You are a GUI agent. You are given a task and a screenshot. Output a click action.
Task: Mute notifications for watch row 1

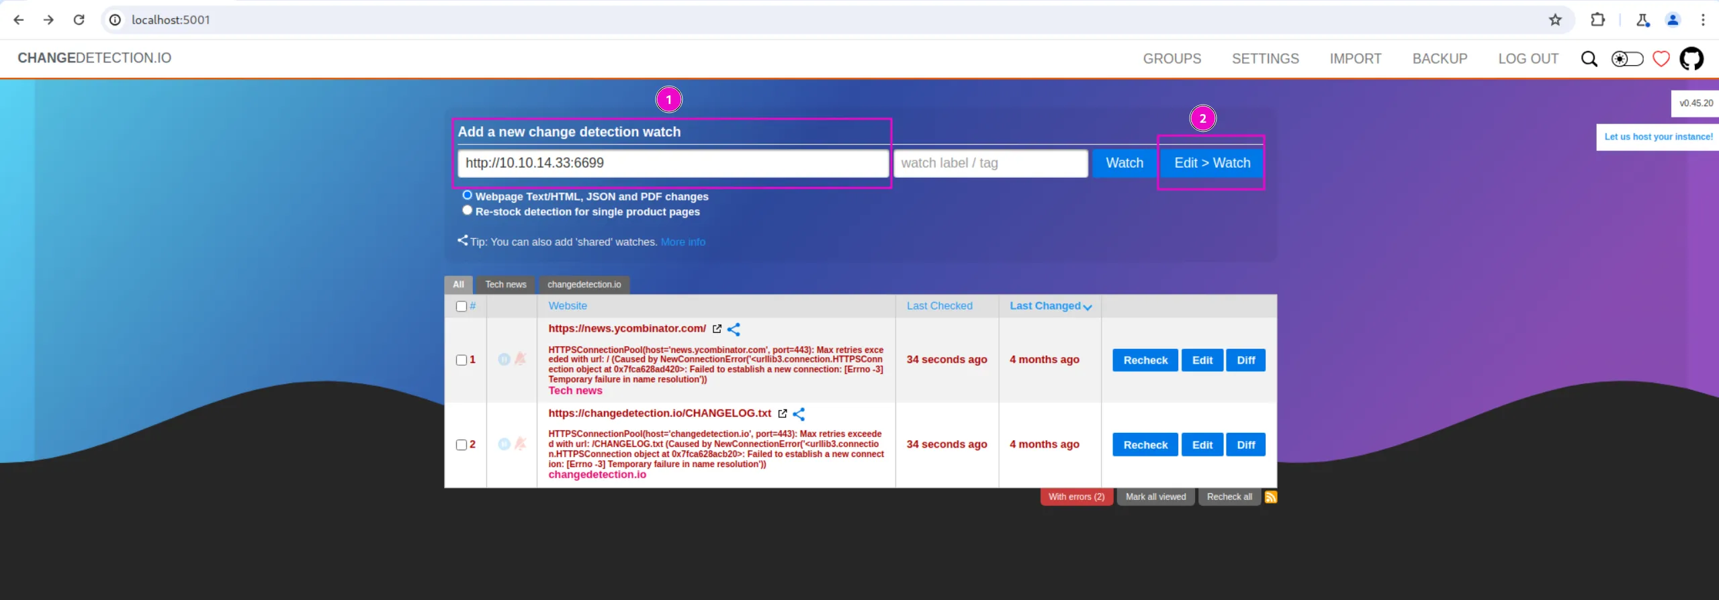pyautogui.click(x=520, y=359)
